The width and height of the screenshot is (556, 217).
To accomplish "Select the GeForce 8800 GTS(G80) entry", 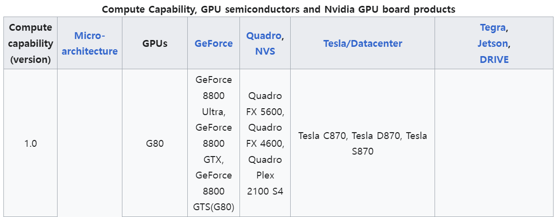I will (214, 191).
